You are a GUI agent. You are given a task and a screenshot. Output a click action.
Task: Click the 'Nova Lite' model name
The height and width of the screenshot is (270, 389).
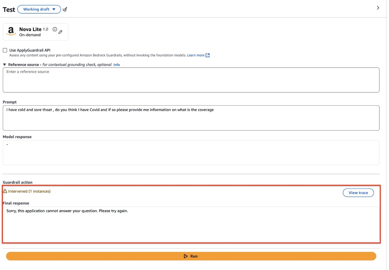click(x=30, y=29)
